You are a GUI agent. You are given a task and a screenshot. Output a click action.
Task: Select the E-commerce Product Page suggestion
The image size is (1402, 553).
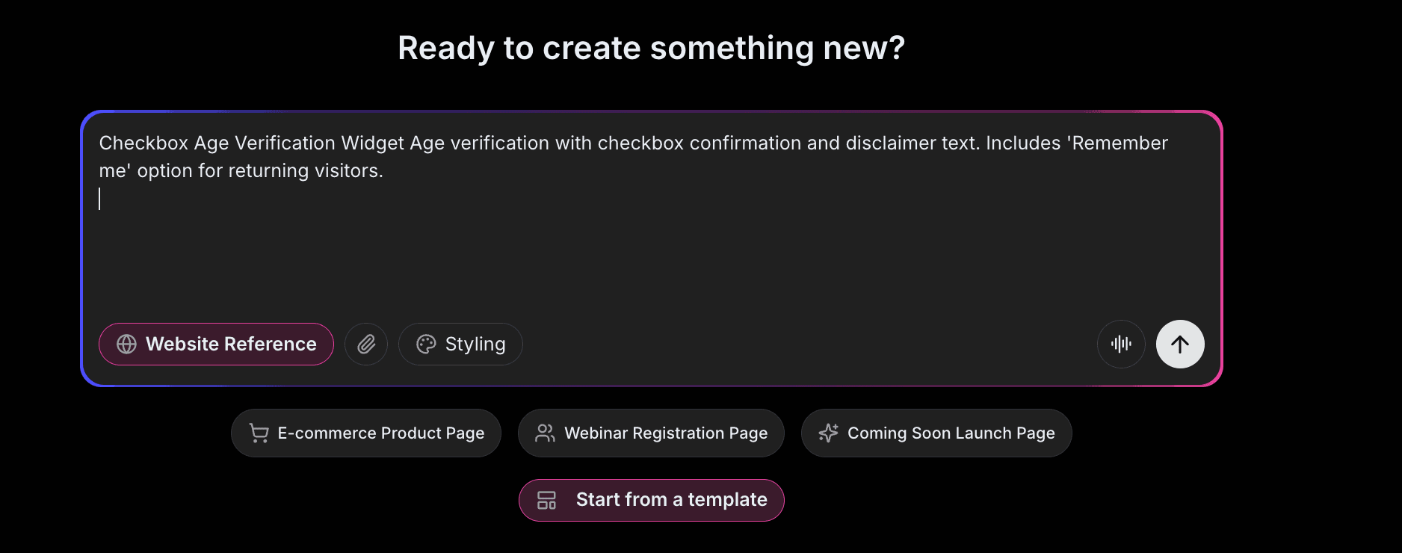pyautogui.click(x=365, y=433)
